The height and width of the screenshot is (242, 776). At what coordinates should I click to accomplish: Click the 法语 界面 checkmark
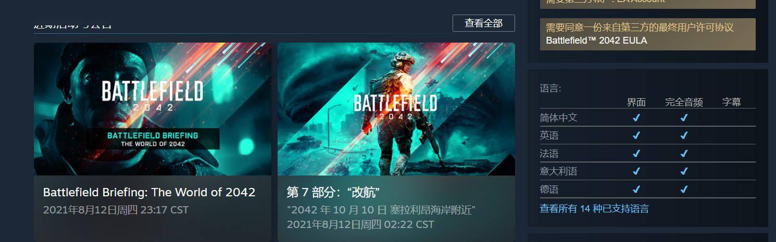(636, 153)
